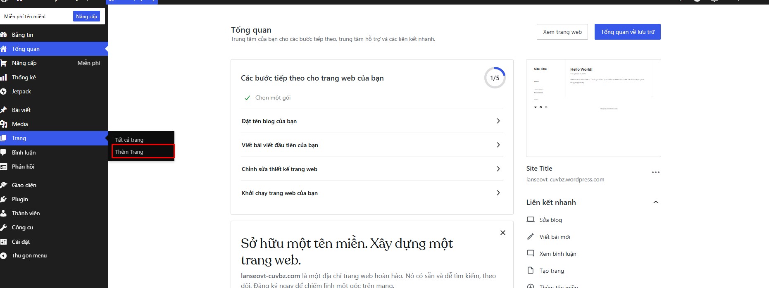769x288 pixels.
Task: Click the pencil icon beside Viết bài mới
Action: pyautogui.click(x=531, y=237)
